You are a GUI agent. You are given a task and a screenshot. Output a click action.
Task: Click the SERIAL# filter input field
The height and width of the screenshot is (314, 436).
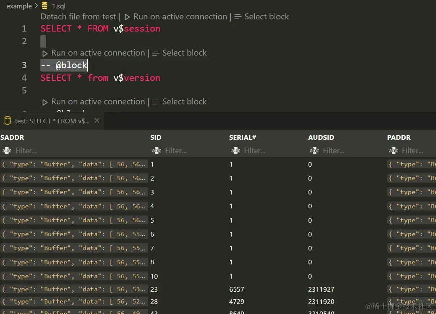pyautogui.click(x=274, y=150)
